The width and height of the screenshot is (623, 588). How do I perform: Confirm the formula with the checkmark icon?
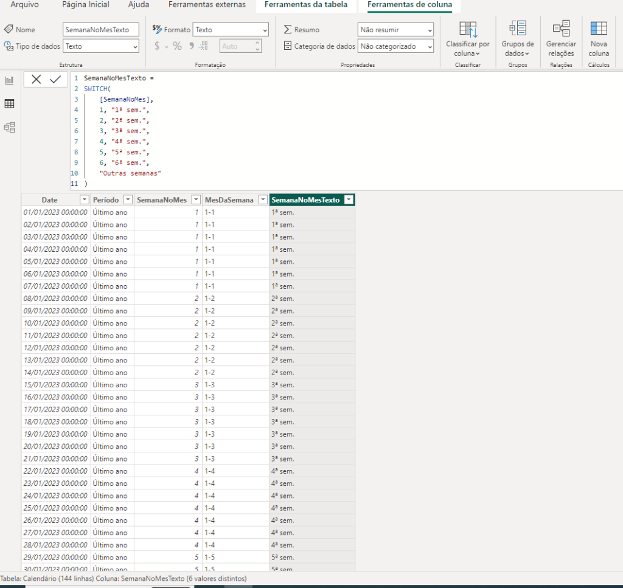tap(55, 80)
